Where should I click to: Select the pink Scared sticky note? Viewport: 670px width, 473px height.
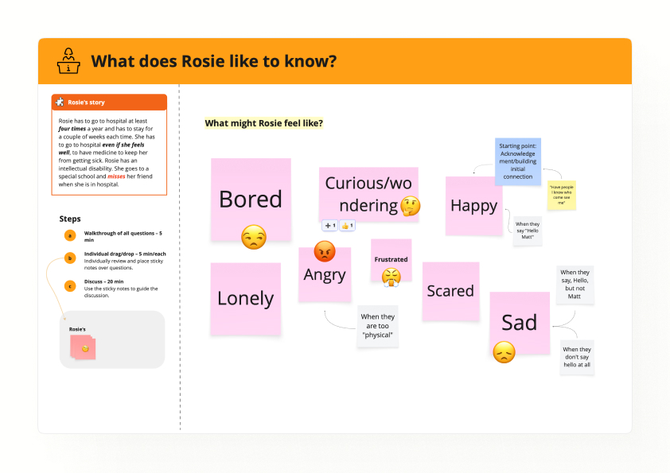tap(451, 291)
